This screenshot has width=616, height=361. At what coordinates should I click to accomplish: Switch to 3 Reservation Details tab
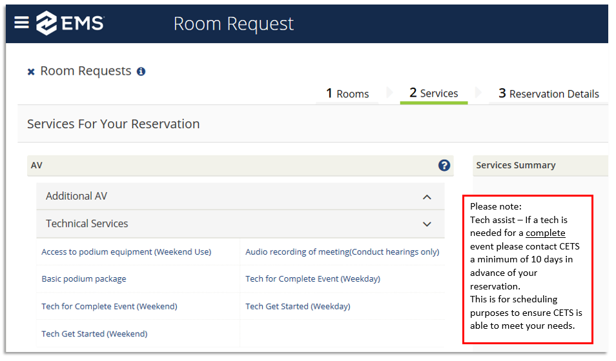tap(548, 94)
